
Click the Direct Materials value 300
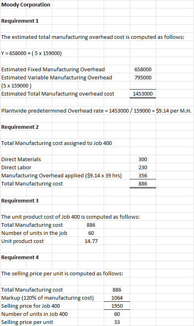click(143, 159)
